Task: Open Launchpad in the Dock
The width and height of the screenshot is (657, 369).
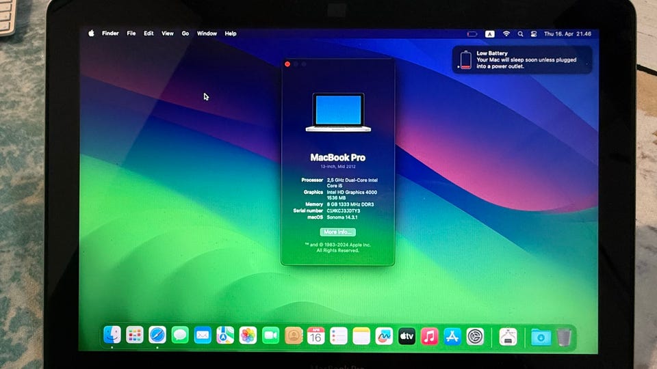Action: click(x=135, y=335)
